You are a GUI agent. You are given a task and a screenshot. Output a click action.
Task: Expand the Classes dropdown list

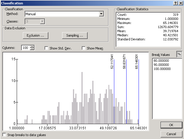(42, 21)
